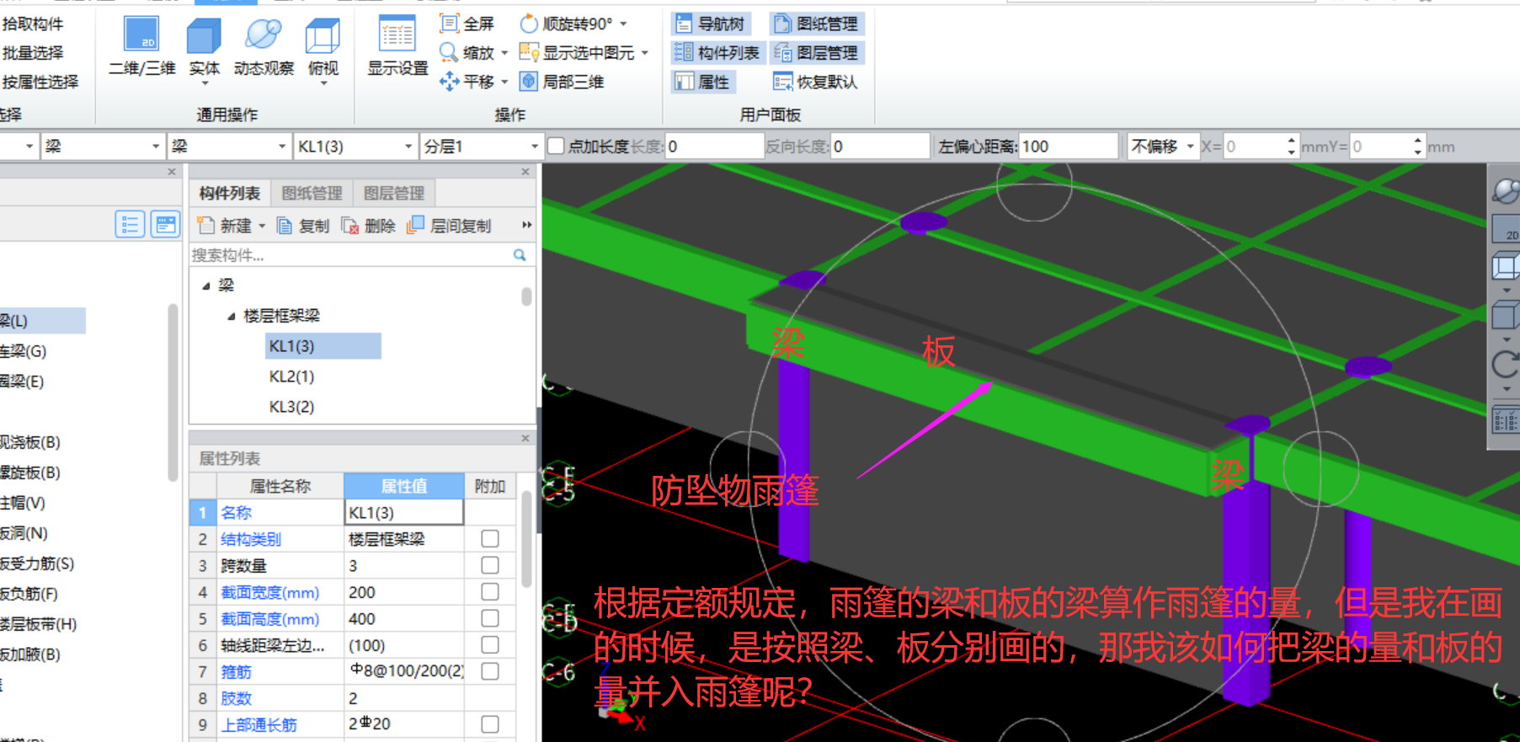This screenshot has height=742, width=1520.
Task: Click the 全屏 fullscreen icon
Action: tap(449, 24)
